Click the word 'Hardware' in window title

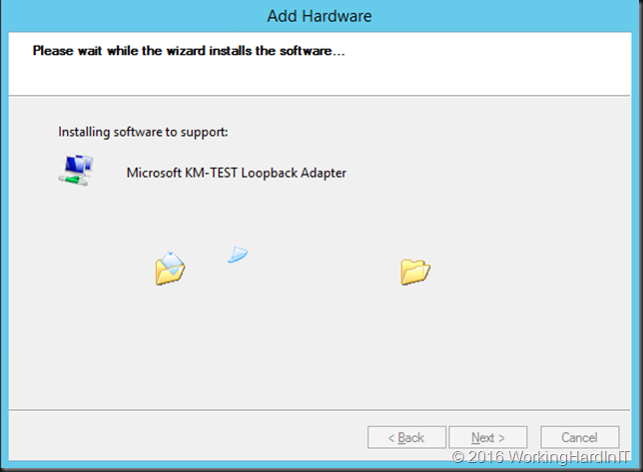pos(336,16)
